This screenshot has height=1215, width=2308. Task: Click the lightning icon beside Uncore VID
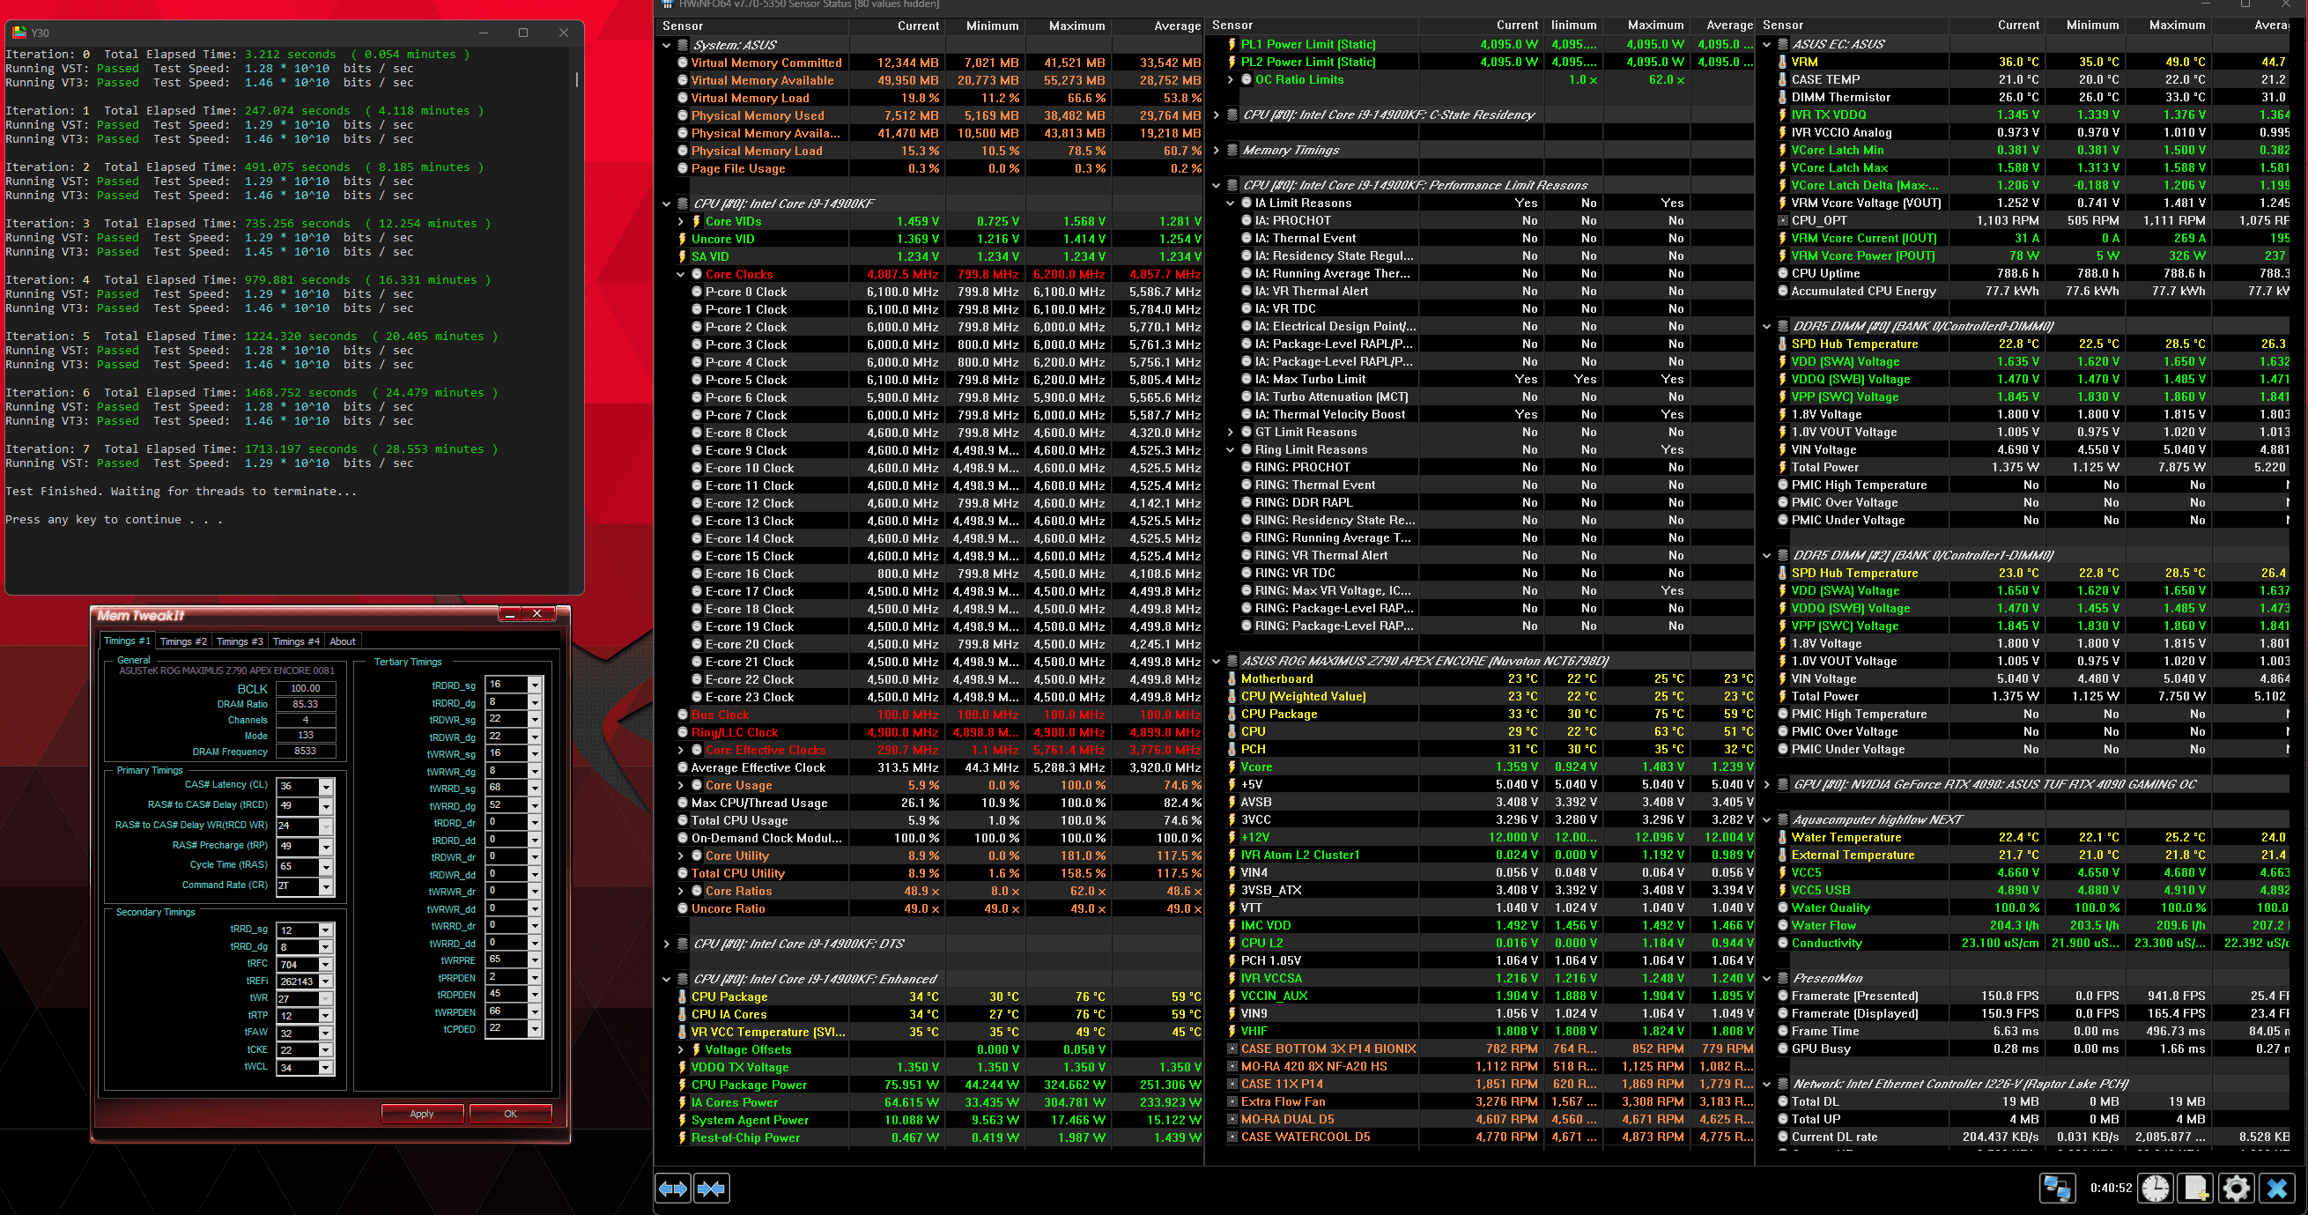683,240
